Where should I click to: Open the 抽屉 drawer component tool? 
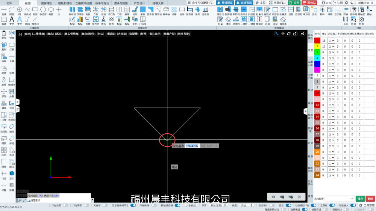click(127, 11)
